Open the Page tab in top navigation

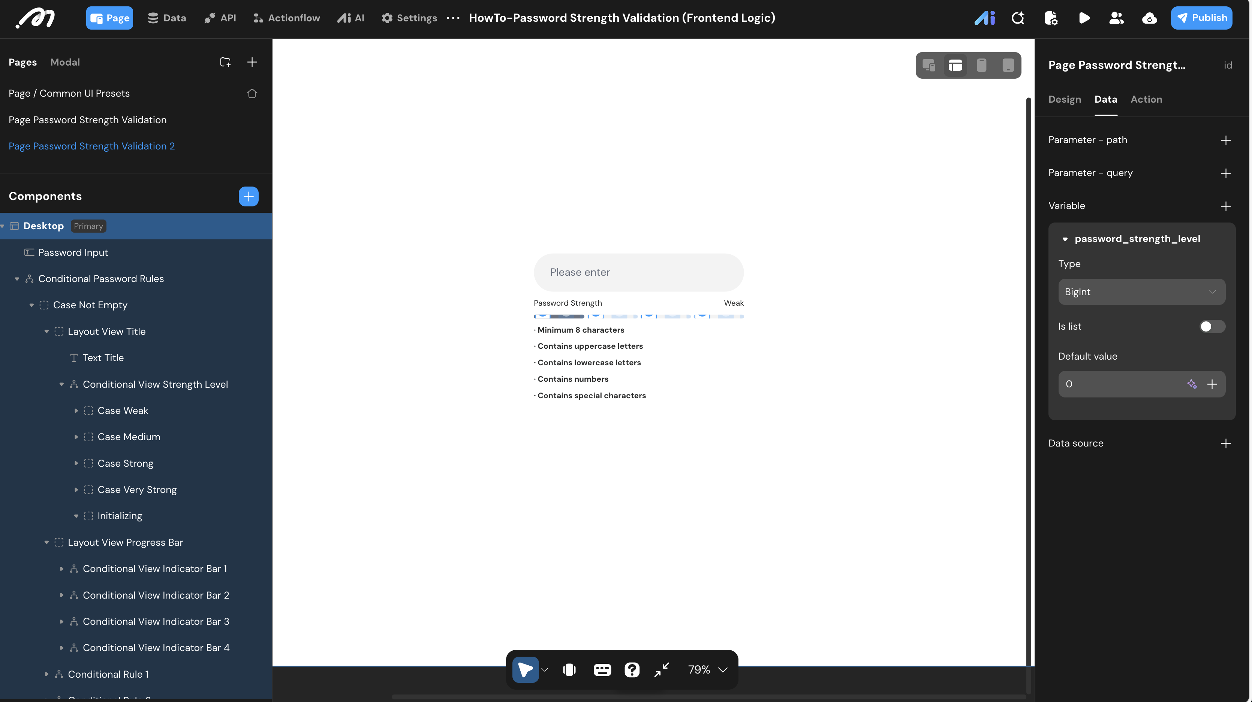click(109, 18)
